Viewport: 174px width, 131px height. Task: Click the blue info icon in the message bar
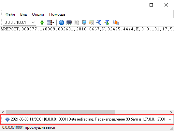click(7, 119)
